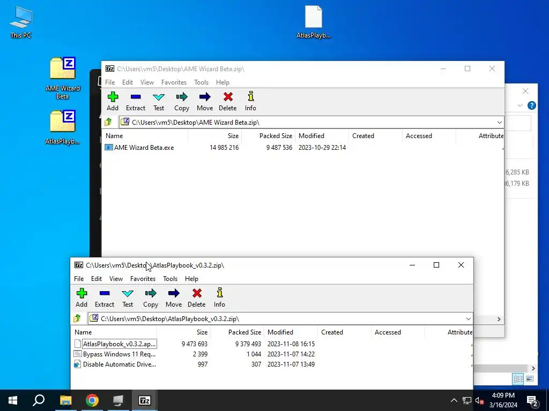Click Extract in the AME Wizard Beta window
The height and width of the screenshot is (411, 549).
click(136, 101)
